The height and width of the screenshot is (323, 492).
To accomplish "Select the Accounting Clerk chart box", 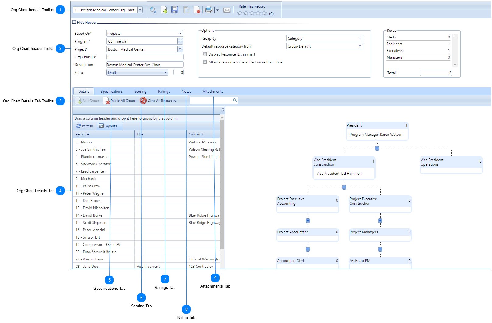I will click(x=308, y=263).
